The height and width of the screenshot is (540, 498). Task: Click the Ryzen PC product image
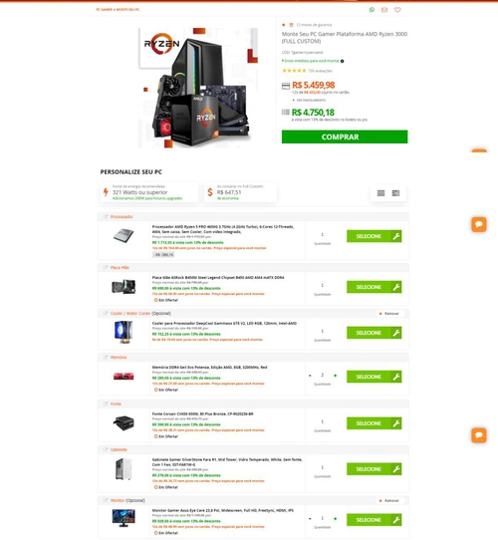click(x=197, y=88)
